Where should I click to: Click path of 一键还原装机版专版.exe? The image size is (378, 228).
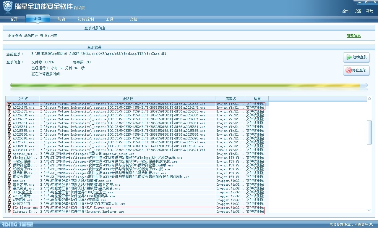[108, 162]
